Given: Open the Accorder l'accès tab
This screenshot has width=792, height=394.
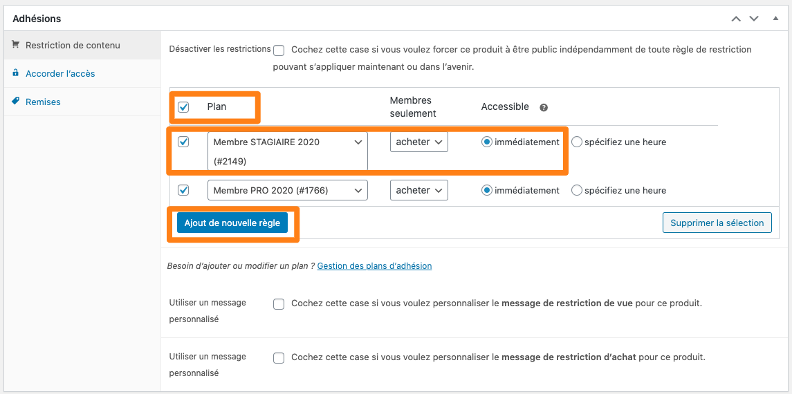Looking at the screenshot, I should 60,74.
